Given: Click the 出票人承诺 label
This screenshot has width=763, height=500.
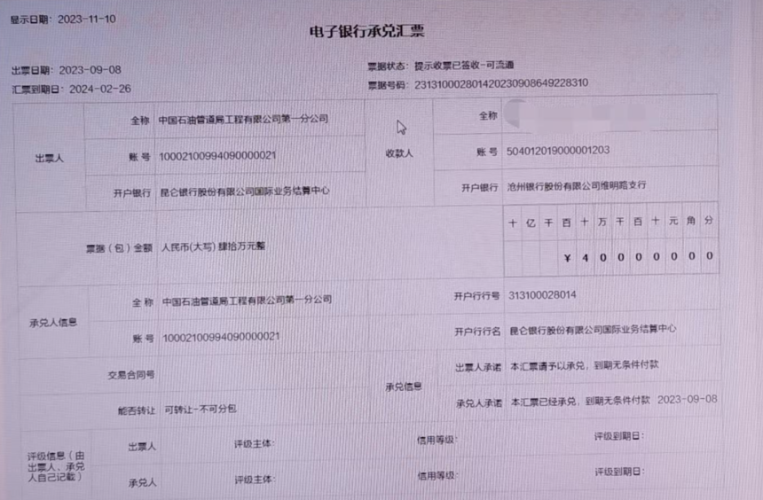Looking at the screenshot, I should (478, 368).
